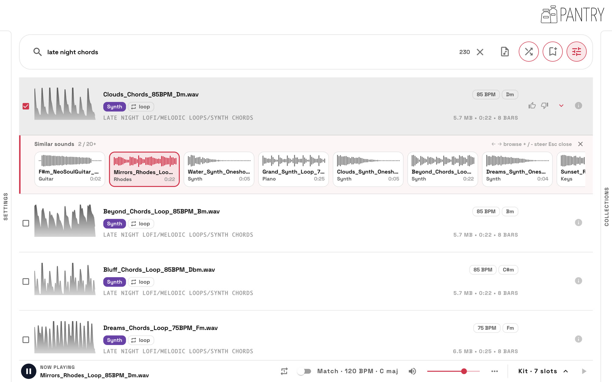612x382 pixels.
Task: Show info for Clouds_Chords_85BPM_Dm.wav
Action: click(578, 106)
